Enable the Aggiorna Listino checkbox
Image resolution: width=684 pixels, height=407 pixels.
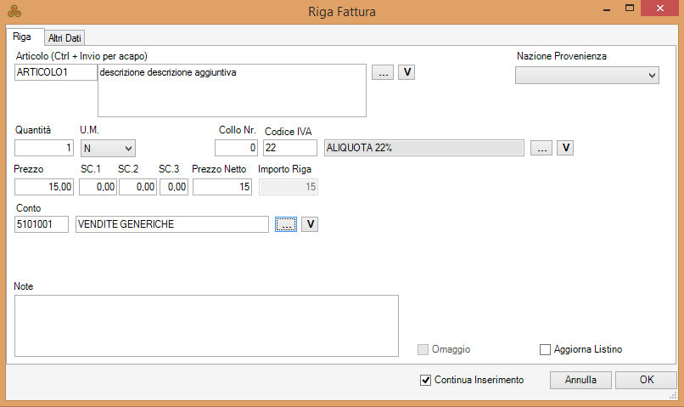click(545, 349)
